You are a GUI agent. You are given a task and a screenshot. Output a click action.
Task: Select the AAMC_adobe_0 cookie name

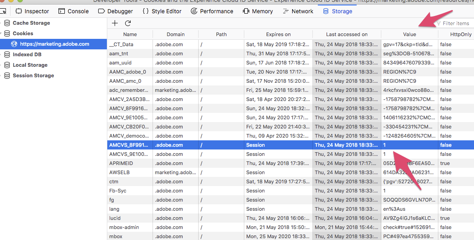pos(127,72)
